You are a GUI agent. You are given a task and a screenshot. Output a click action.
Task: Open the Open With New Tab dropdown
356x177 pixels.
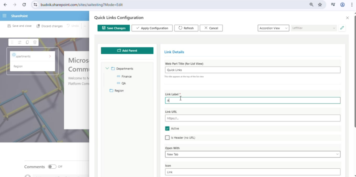click(x=252, y=154)
